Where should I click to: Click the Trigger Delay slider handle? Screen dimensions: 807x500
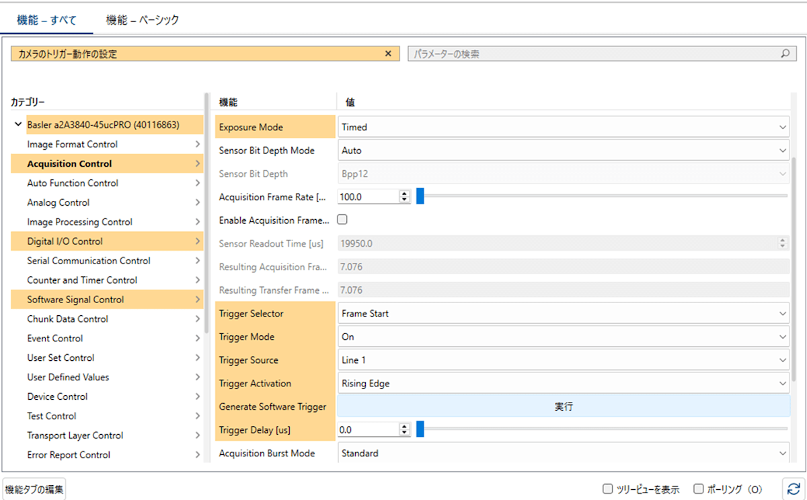420,429
